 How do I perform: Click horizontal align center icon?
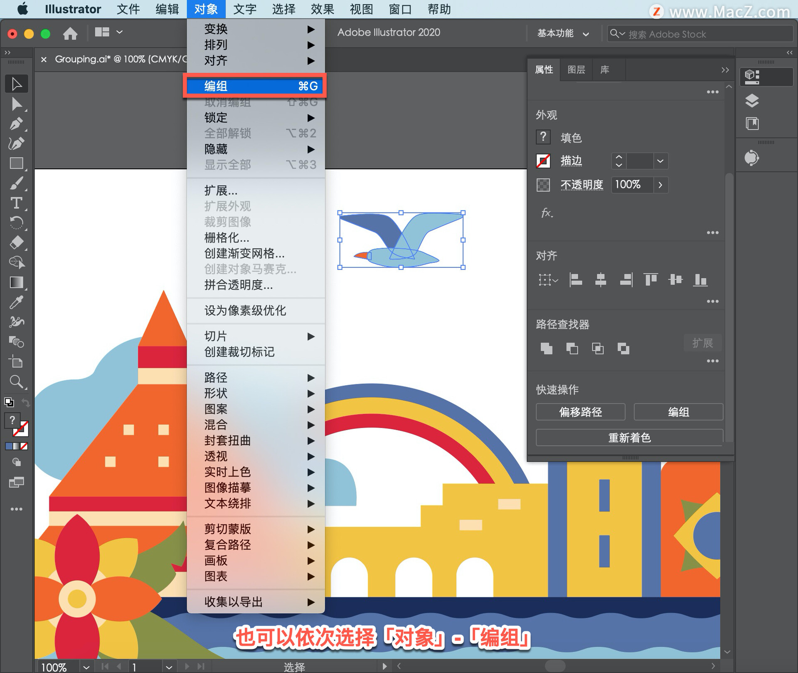point(601,280)
